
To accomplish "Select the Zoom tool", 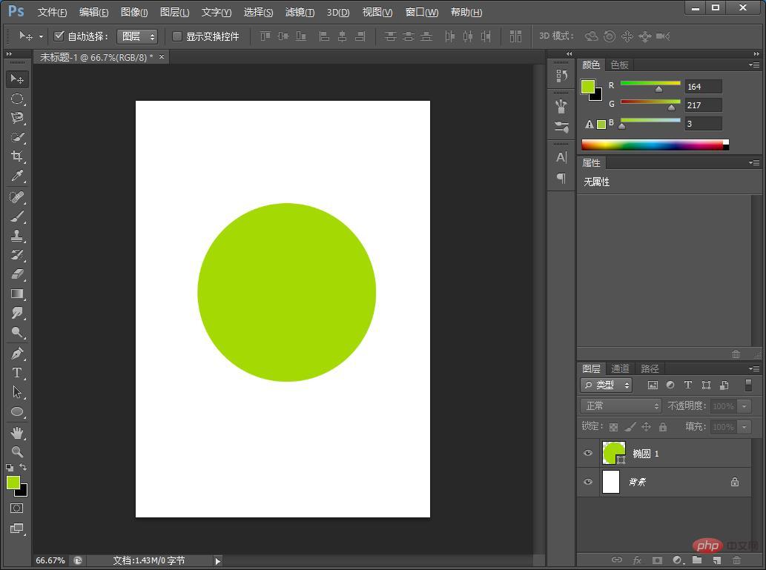I will point(17,452).
